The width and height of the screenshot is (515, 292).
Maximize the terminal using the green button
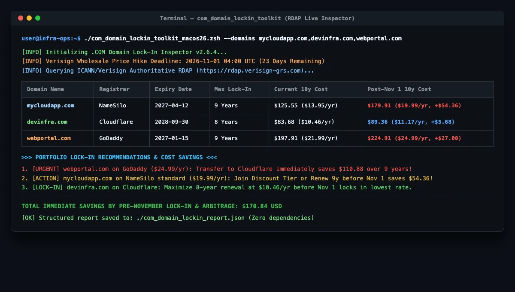[38, 18]
